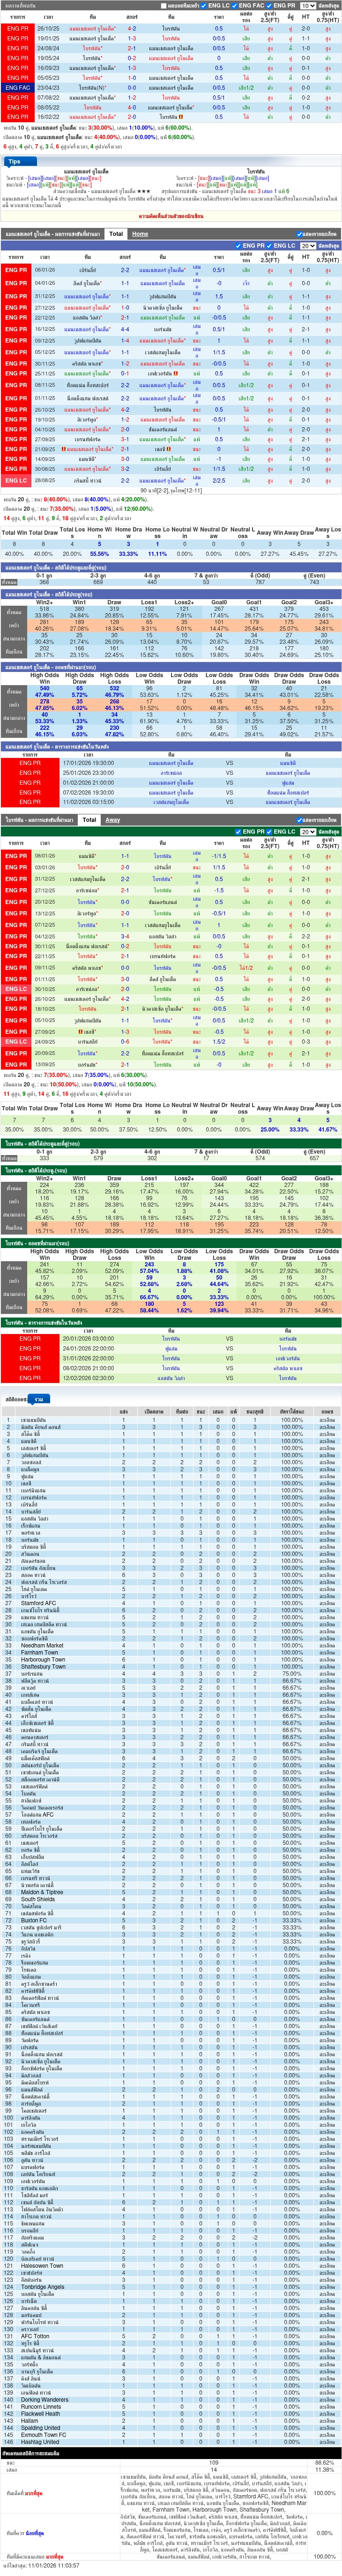Open Maldon & Tiptree team link
342x2576 pixels.
coord(42,1892)
